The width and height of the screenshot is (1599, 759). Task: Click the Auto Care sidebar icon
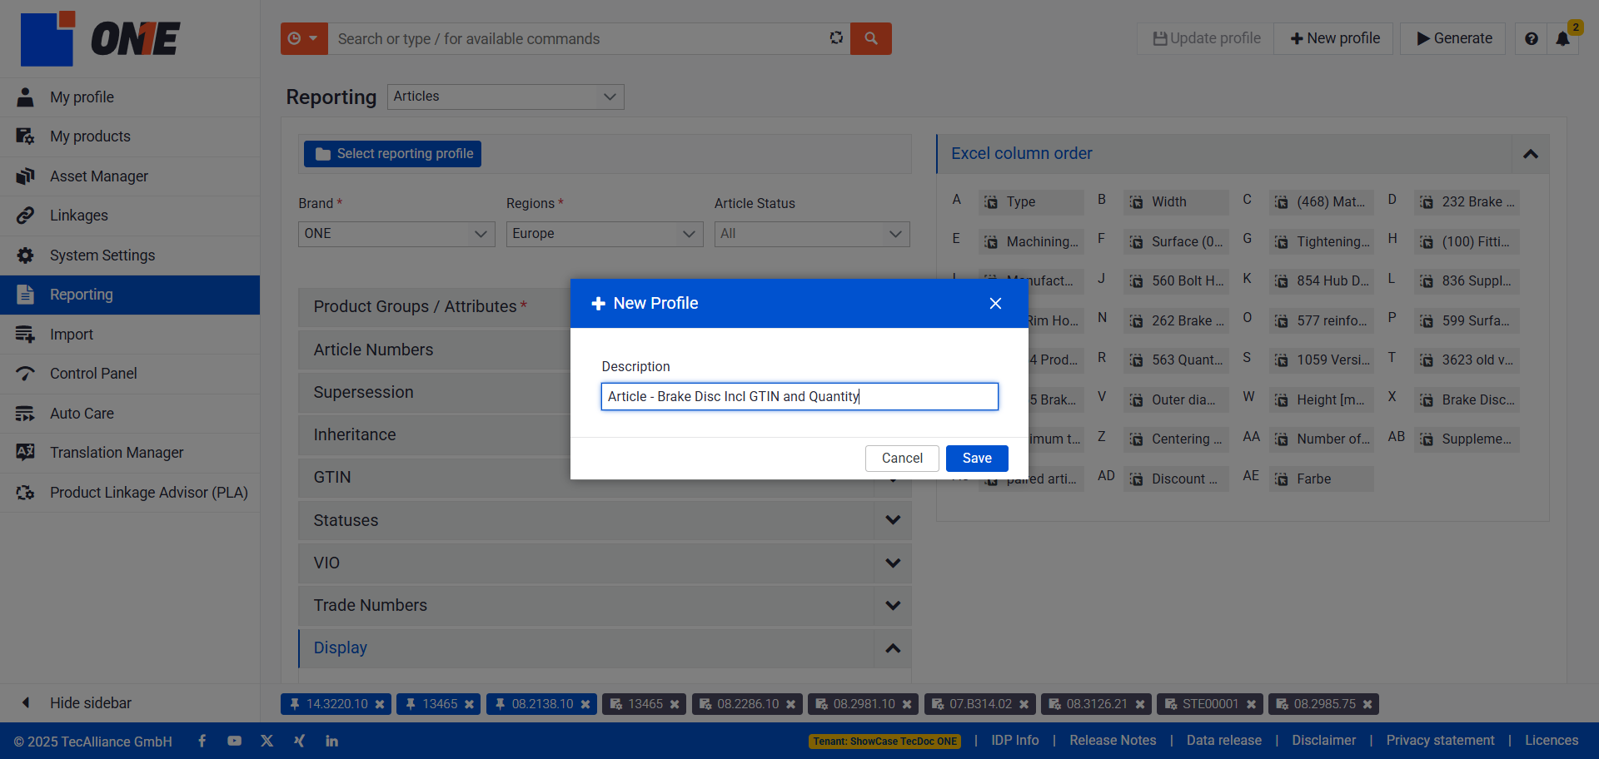point(26,414)
